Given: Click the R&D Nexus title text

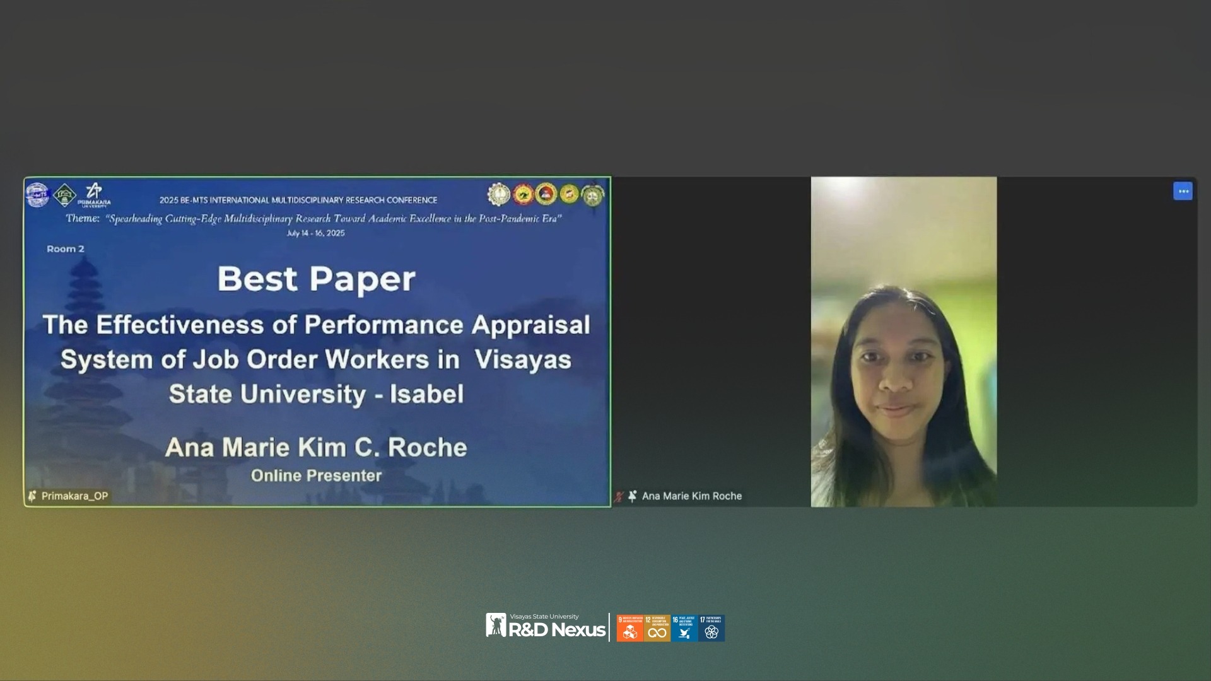Looking at the screenshot, I should coord(556,630).
